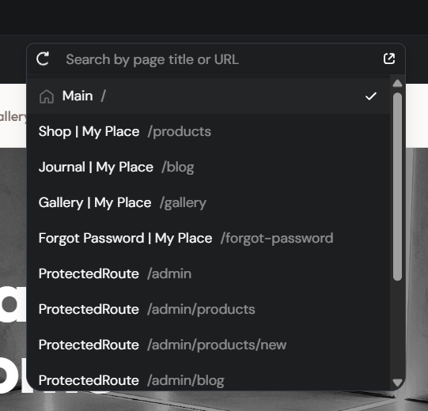The width and height of the screenshot is (428, 411).
Task: Open ProtectedRoute /admin/products/new page
Action: click(x=209, y=345)
